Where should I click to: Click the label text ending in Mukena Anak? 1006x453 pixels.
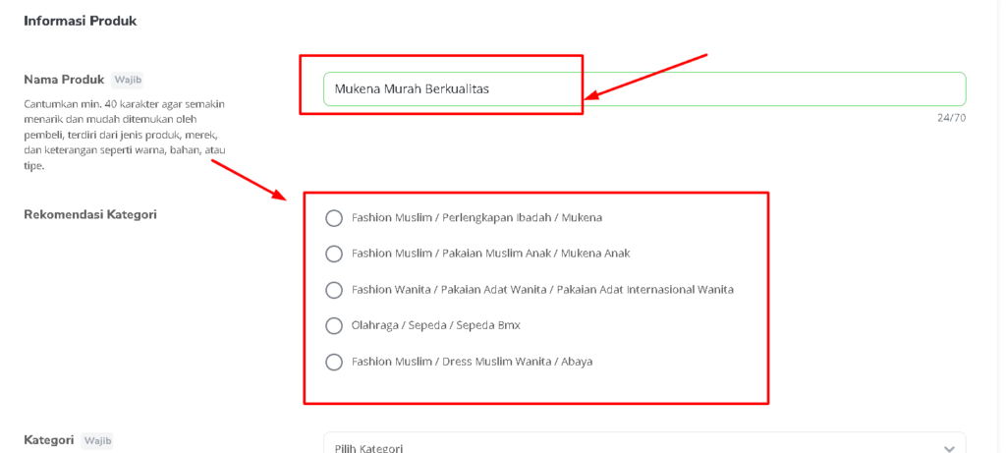pyautogui.click(x=490, y=254)
